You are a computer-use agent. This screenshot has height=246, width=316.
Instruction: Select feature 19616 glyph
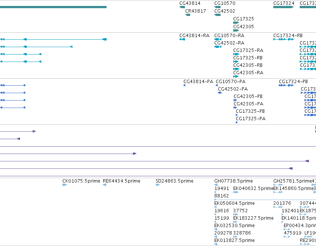pyautogui.click(x=215, y=214)
